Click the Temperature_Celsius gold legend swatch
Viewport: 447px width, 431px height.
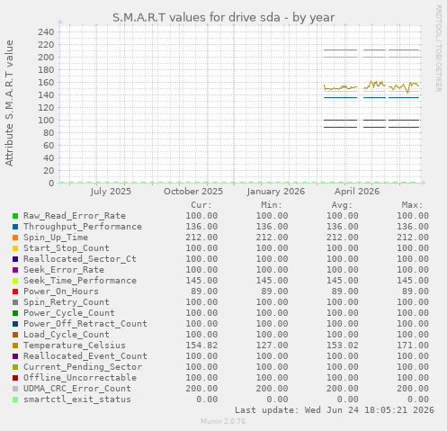[15, 346]
